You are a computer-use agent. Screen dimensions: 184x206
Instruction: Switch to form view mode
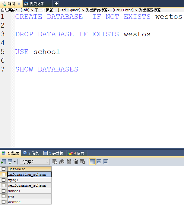[99, 162]
